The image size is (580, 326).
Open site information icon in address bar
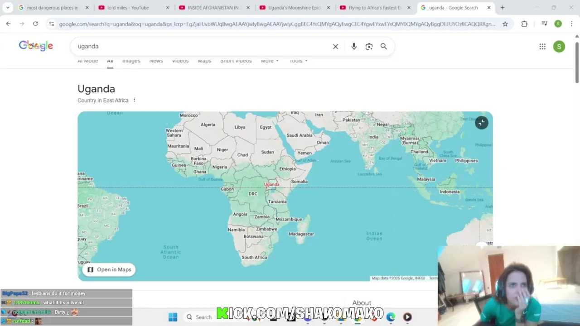coord(51,24)
